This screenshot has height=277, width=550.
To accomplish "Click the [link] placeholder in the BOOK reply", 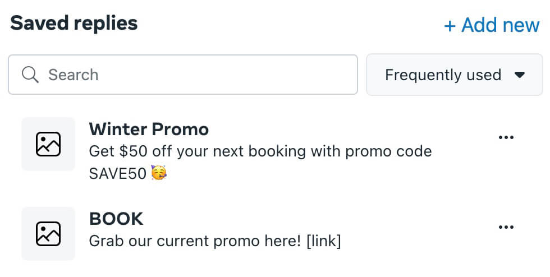I will click(324, 241).
